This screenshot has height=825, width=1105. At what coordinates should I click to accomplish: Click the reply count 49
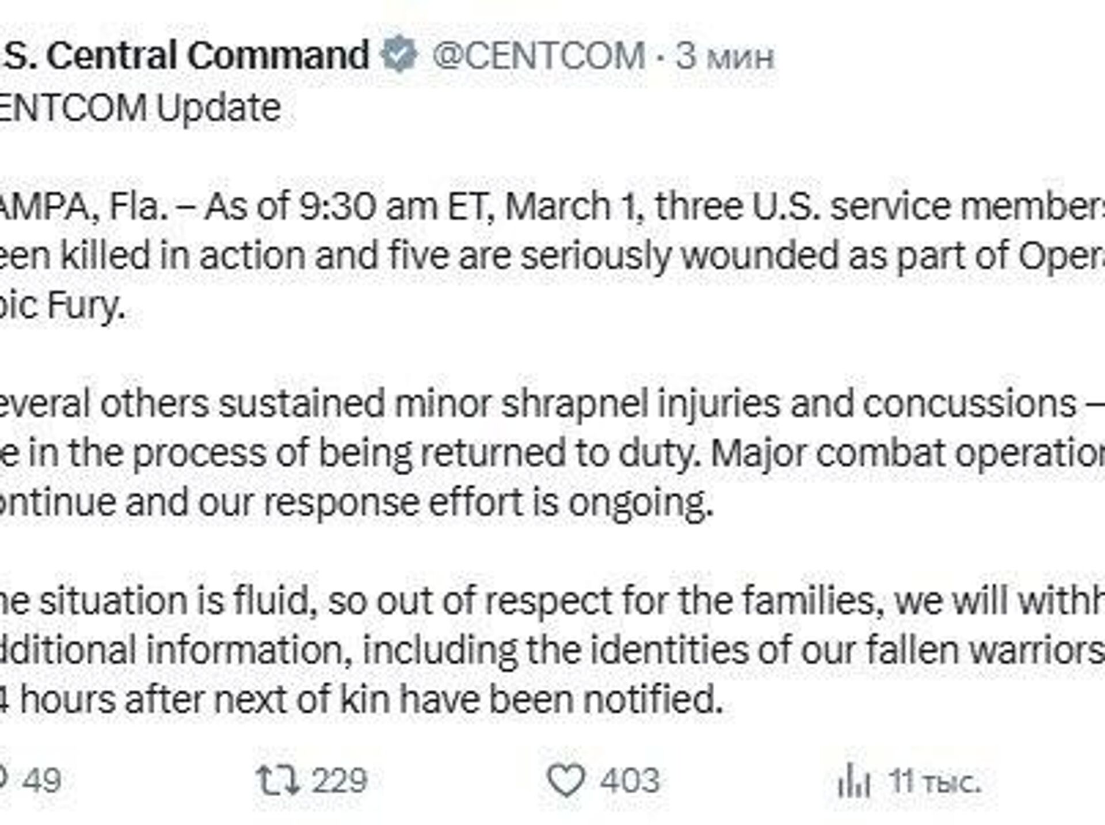41,781
